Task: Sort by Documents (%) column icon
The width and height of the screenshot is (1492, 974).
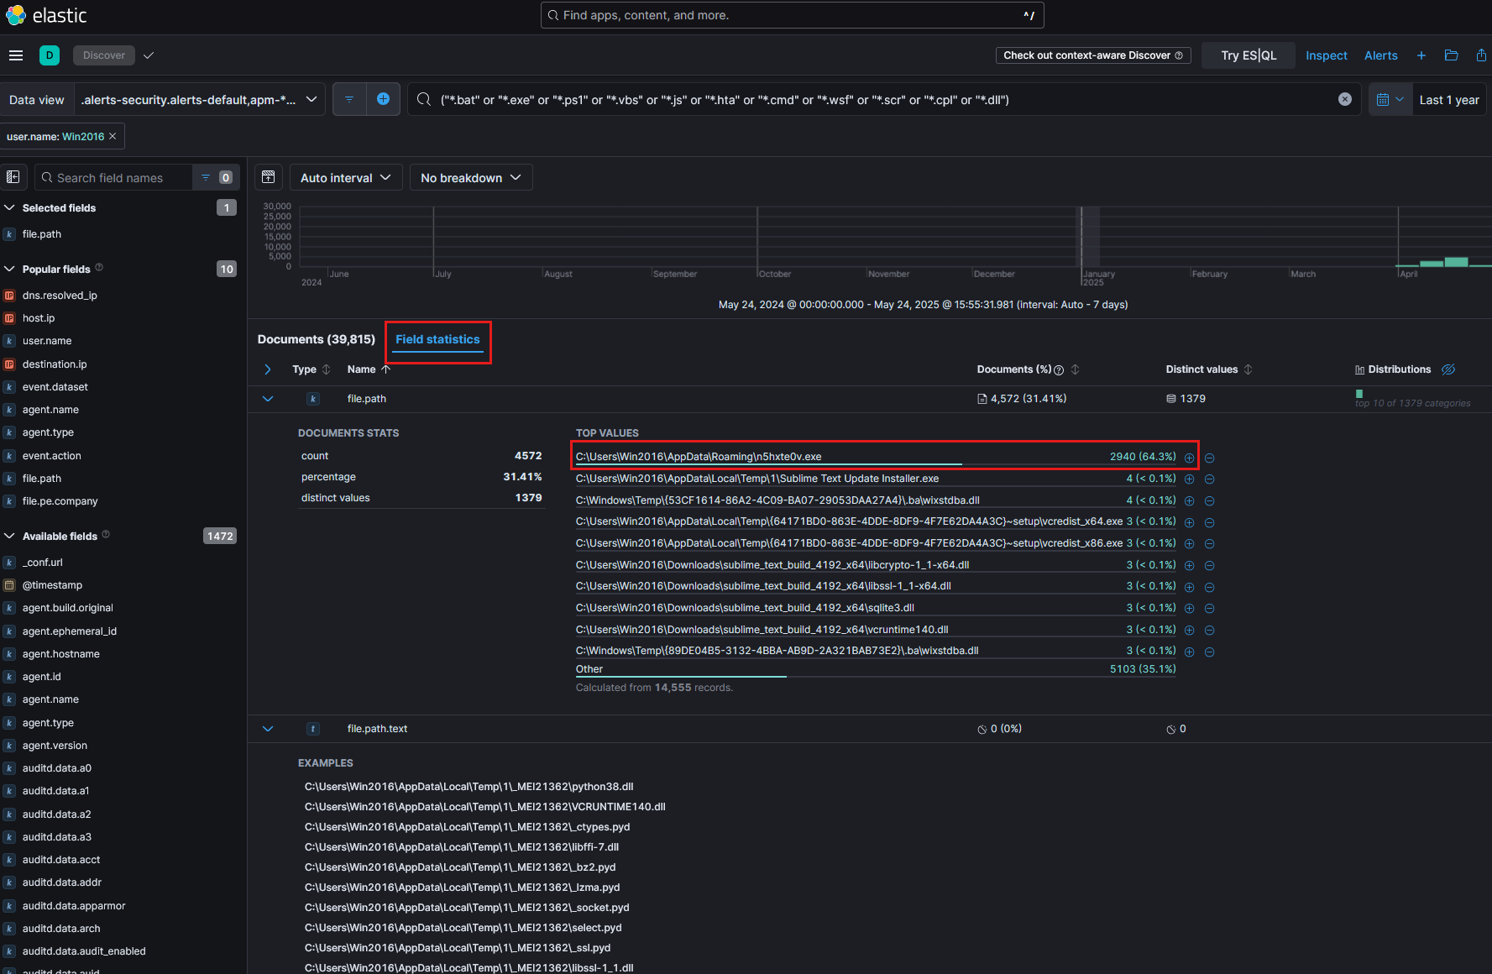Action: pyautogui.click(x=1075, y=369)
